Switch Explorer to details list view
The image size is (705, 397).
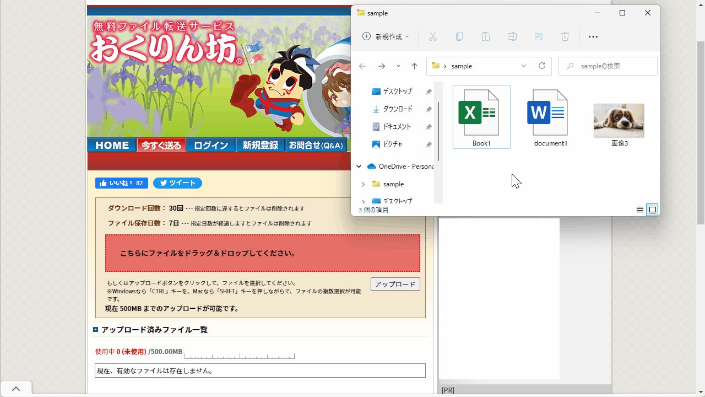pyautogui.click(x=640, y=210)
